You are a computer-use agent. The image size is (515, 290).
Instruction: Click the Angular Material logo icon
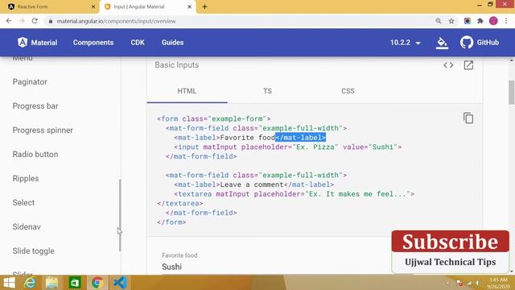click(23, 43)
